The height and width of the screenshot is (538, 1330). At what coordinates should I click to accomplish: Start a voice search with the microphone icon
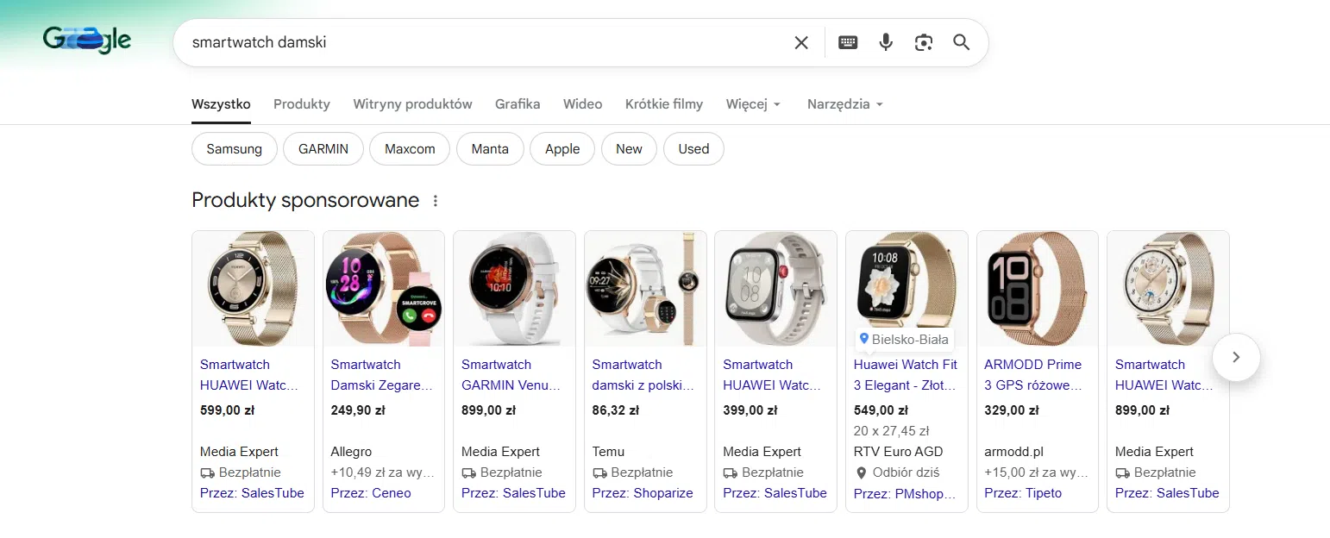[x=885, y=42]
